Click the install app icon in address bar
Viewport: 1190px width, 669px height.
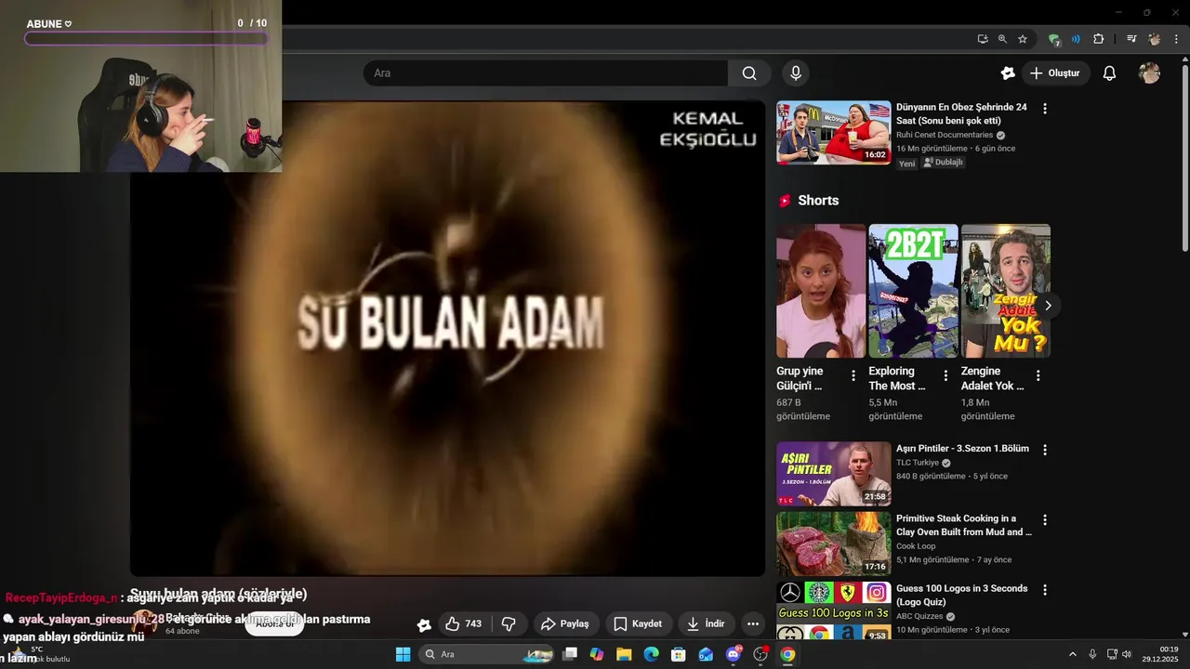983,39
